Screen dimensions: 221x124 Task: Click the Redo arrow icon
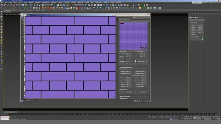pos(5,5)
